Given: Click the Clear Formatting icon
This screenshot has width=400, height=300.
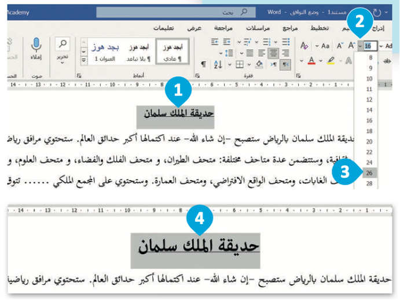Looking at the screenshot, I should point(304,46).
